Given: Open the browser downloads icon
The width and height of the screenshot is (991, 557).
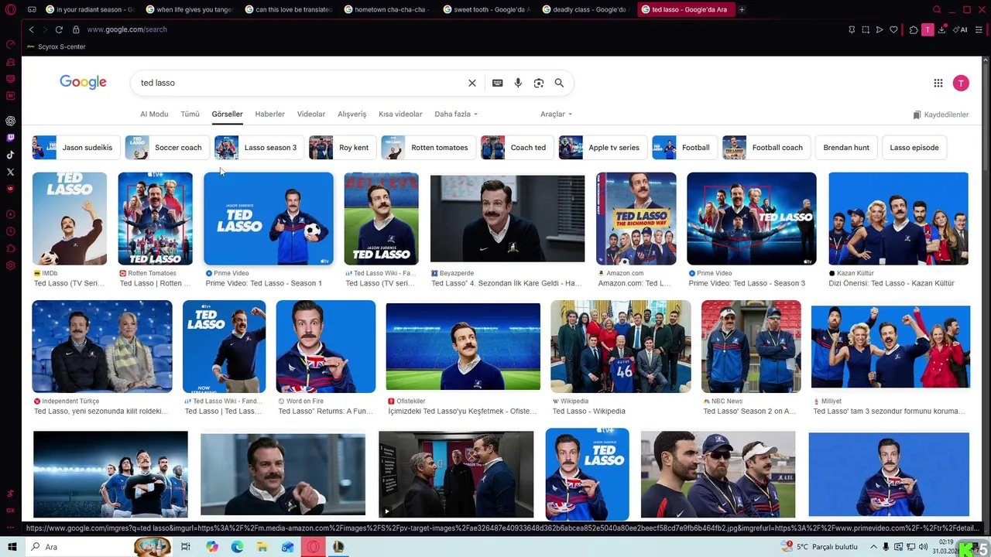Looking at the screenshot, I should coord(941,29).
